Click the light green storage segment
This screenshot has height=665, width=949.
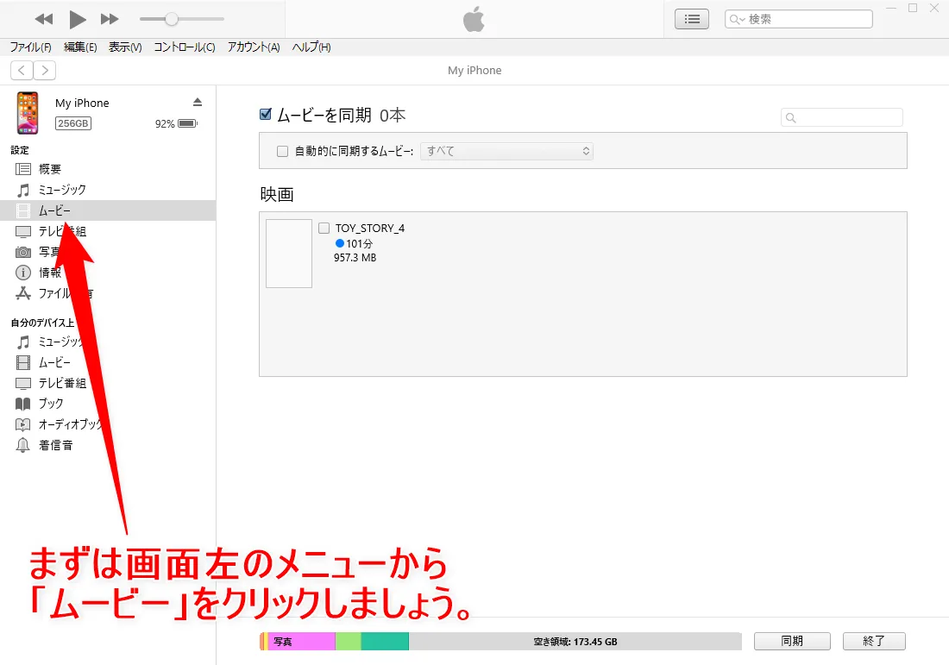(348, 642)
